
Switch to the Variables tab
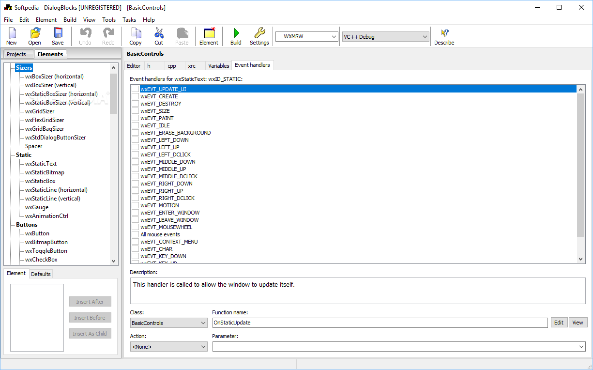coord(219,66)
